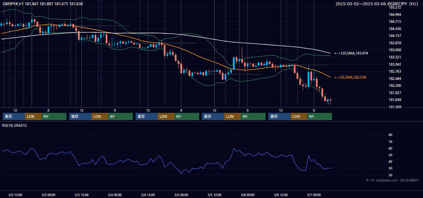423x198 pixels.
Task: Click the 東京 session block for 3/3
Action: (80, 116)
